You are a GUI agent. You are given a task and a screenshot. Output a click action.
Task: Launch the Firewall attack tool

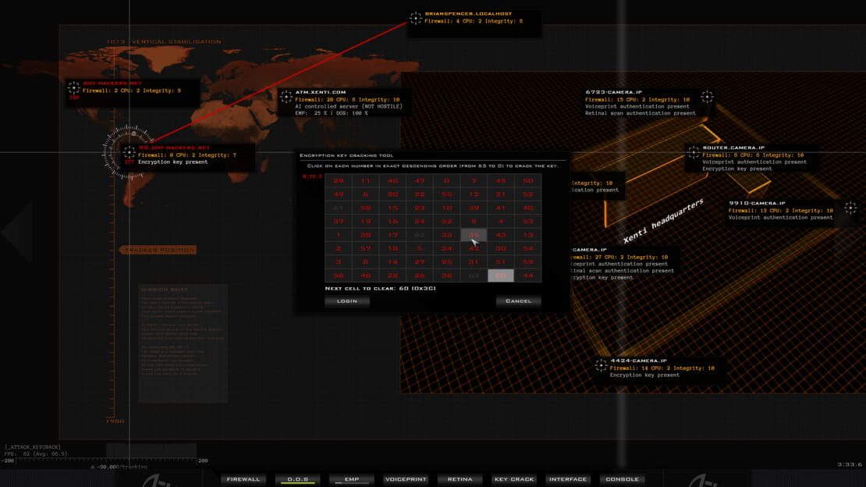(243, 479)
